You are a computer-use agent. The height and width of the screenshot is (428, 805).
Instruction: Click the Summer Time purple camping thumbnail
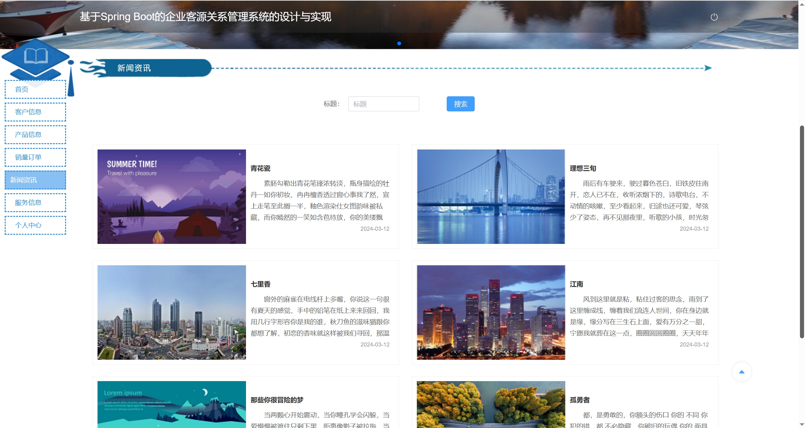172,197
